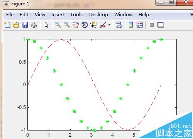Maximize the Figure 1 window
Viewport: 193px width, 139px height.
[x=171, y=2]
